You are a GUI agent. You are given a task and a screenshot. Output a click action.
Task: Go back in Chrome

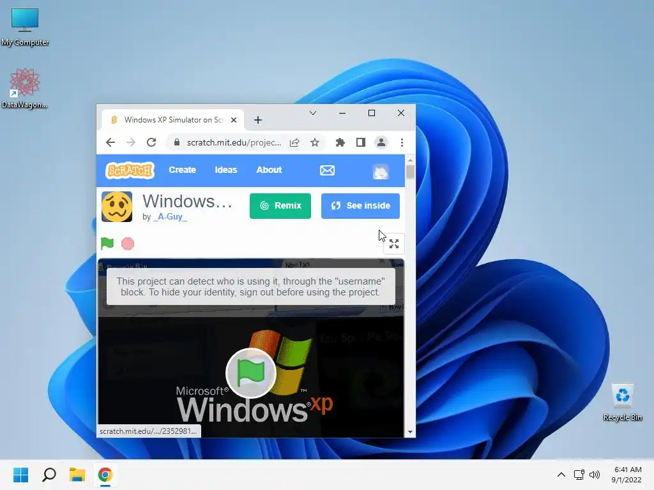[x=110, y=142]
